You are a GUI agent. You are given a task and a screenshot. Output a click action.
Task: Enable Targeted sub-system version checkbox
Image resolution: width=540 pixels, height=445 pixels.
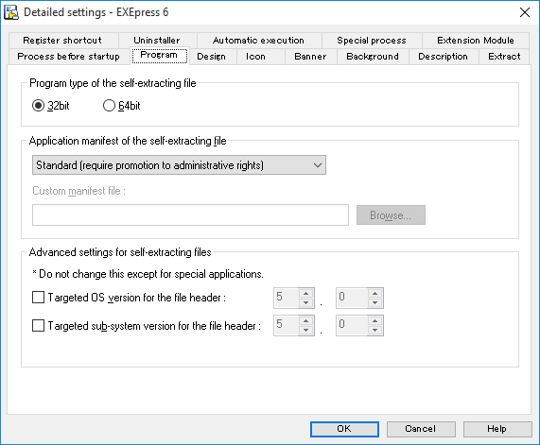(x=38, y=325)
